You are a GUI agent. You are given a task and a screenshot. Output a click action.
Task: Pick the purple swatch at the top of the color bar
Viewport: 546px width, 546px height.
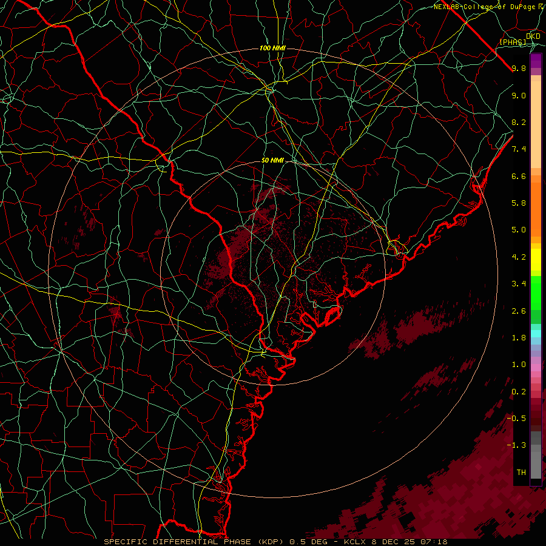click(x=536, y=61)
